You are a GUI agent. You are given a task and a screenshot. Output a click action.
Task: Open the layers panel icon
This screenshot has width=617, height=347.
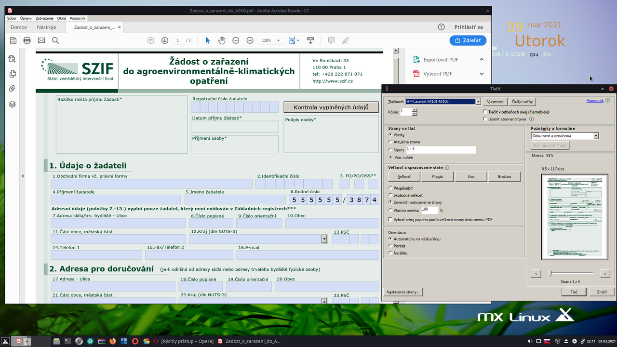coord(13,104)
